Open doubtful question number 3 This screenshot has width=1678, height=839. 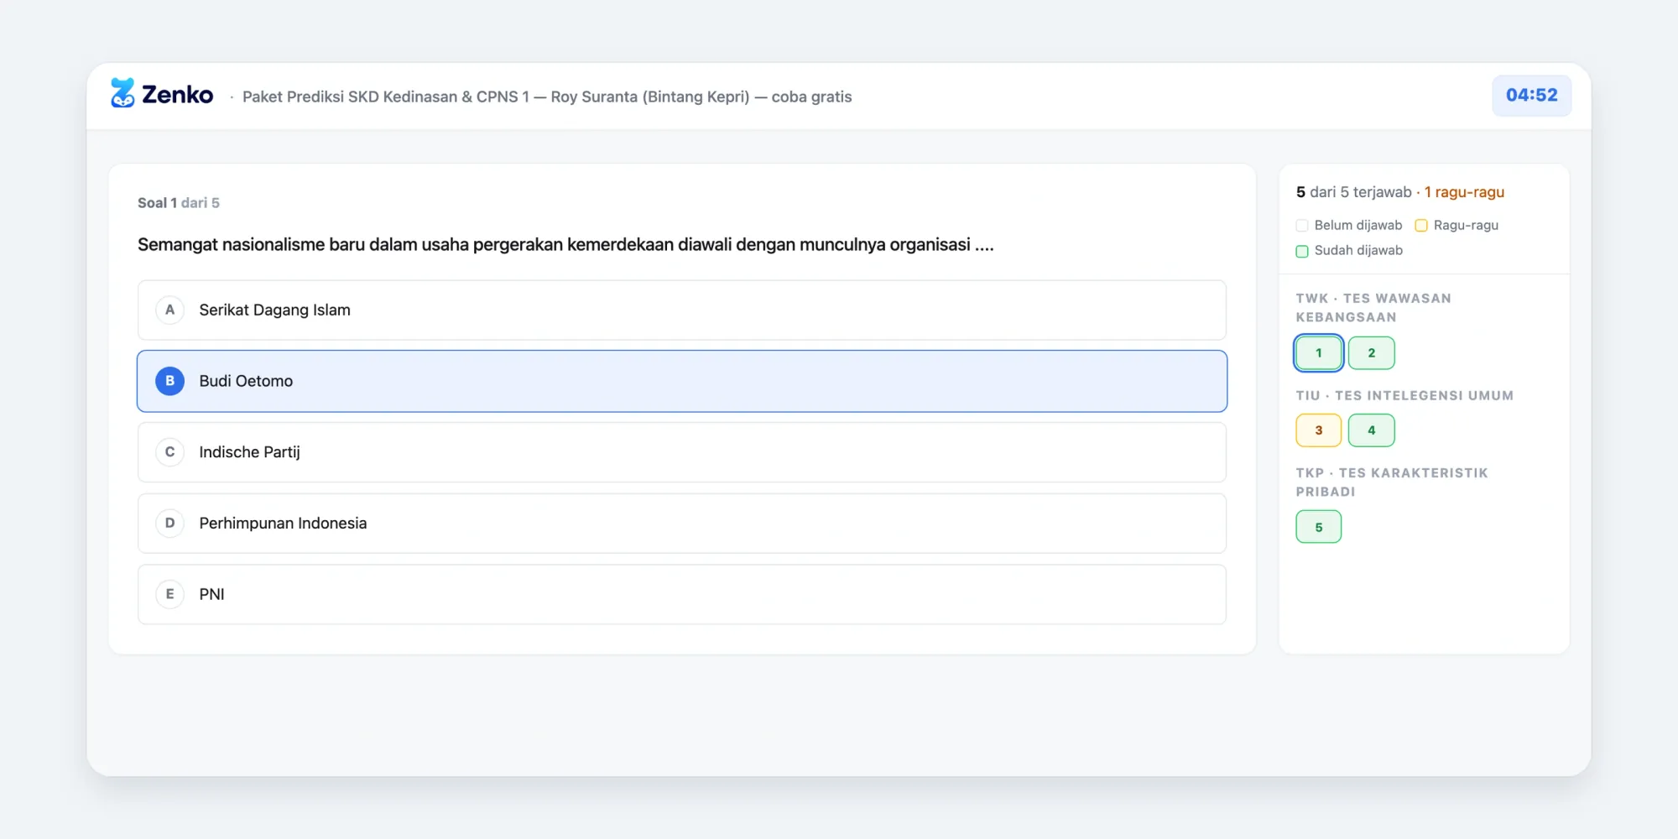(1319, 430)
